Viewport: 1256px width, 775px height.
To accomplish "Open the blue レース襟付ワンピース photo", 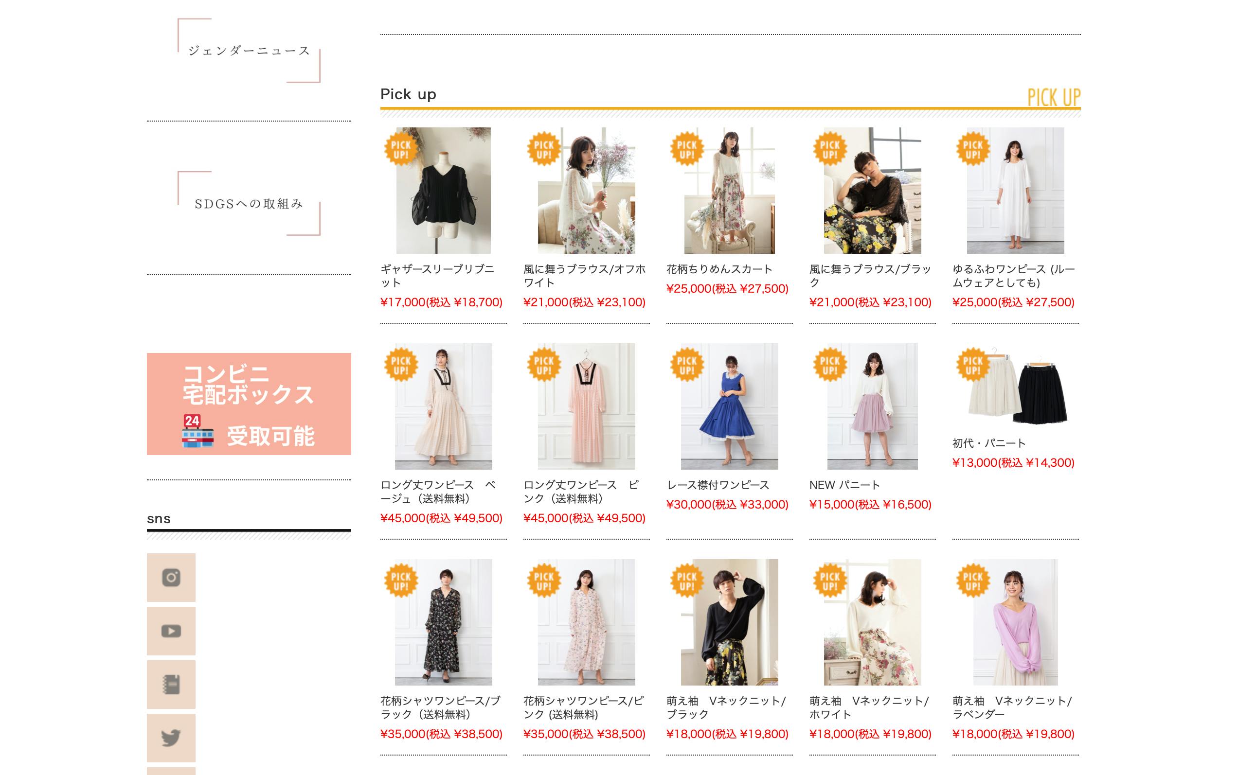I will click(x=729, y=406).
